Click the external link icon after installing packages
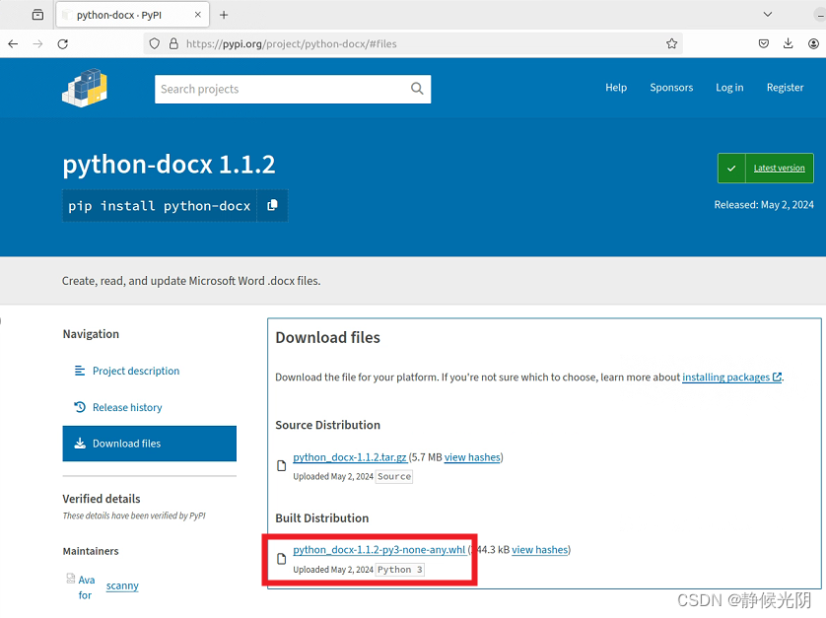Image resolution: width=826 pixels, height=618 pixels. click(777, 378)
